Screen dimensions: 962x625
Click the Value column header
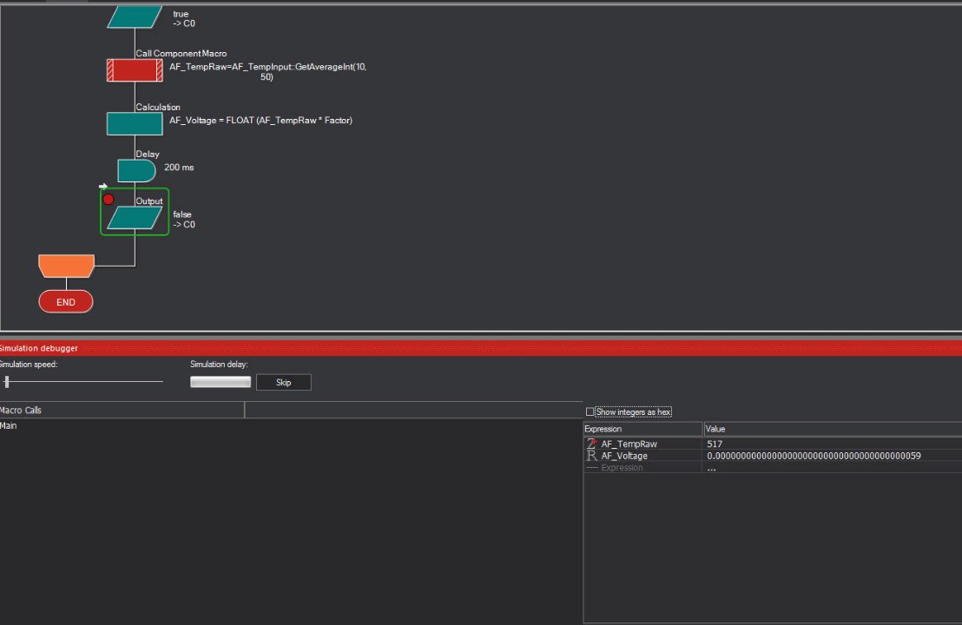833,429
